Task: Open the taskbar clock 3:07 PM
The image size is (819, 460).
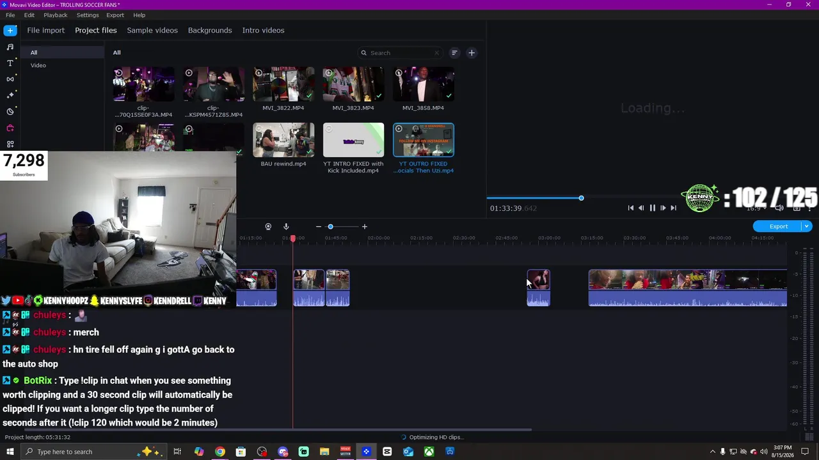Action: click(x=783, y=452)
